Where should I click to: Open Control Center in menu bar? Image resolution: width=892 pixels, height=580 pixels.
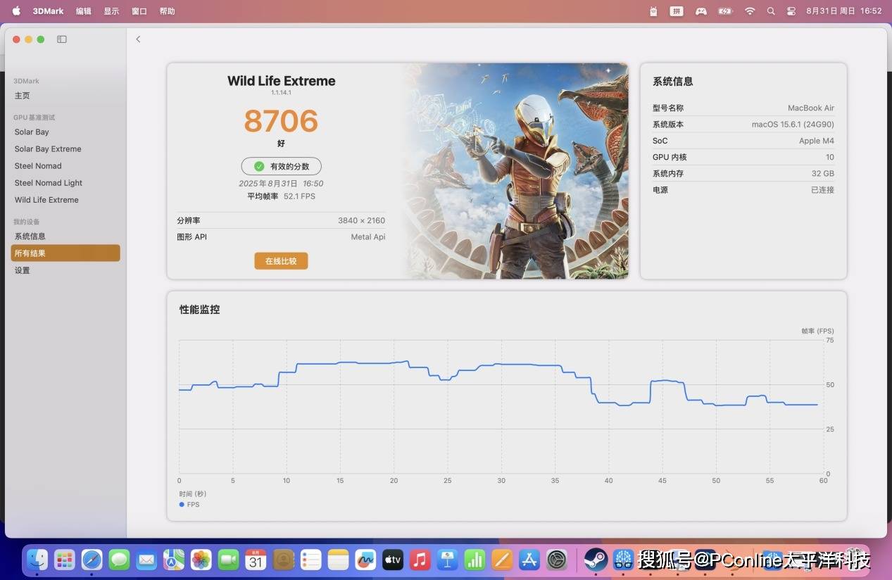[791, 11]
